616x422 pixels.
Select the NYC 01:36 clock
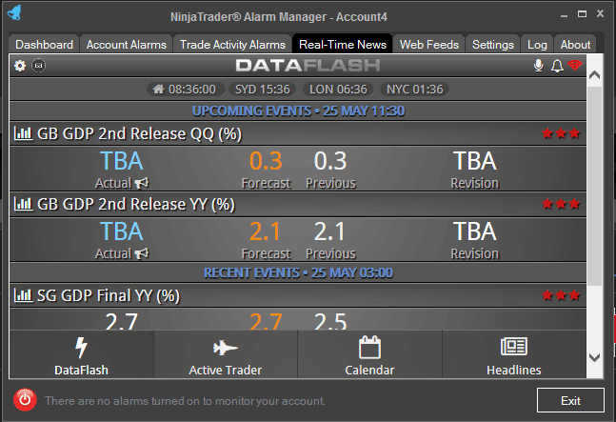pos(414,90)
